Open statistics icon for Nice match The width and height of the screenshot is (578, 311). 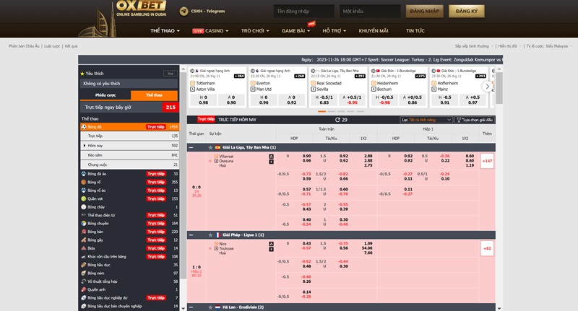272,244
